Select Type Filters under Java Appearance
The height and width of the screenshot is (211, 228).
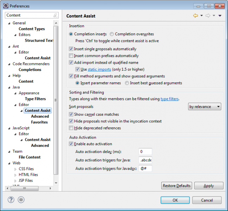(35, 99)
